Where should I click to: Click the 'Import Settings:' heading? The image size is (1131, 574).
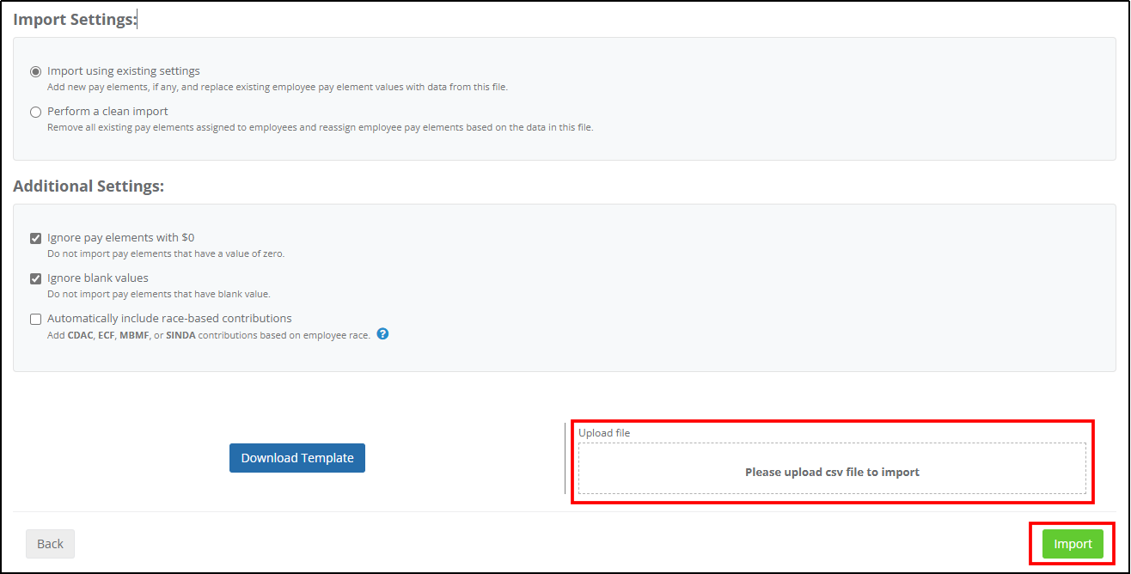click(x=75, y=19)
